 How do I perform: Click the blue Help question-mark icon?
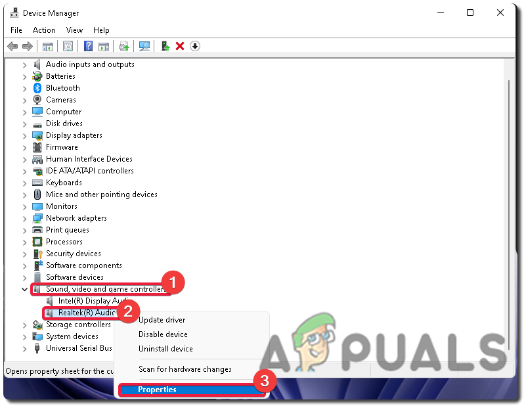(88, 46)
